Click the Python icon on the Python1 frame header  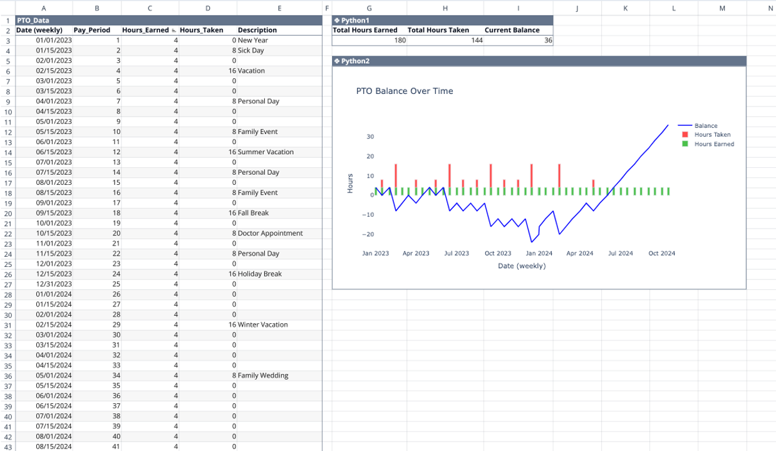coord(338,20)
